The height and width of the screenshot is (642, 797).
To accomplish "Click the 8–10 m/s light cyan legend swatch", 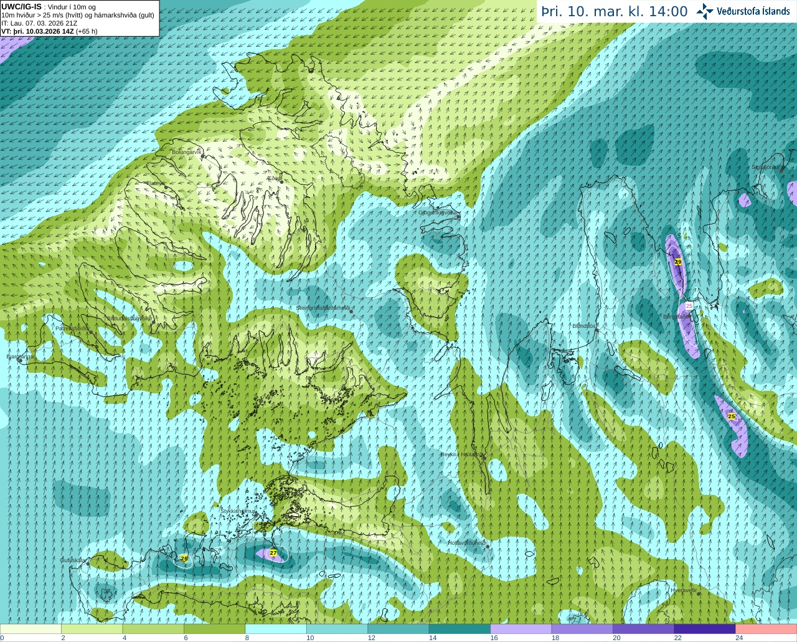I will pyautogui.click(x=276, y=628).
